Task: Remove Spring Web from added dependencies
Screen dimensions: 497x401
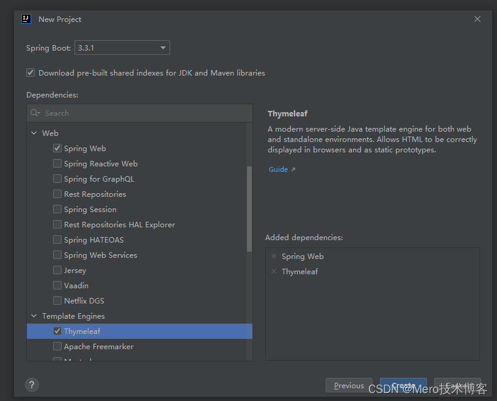Action: (274, 256)
